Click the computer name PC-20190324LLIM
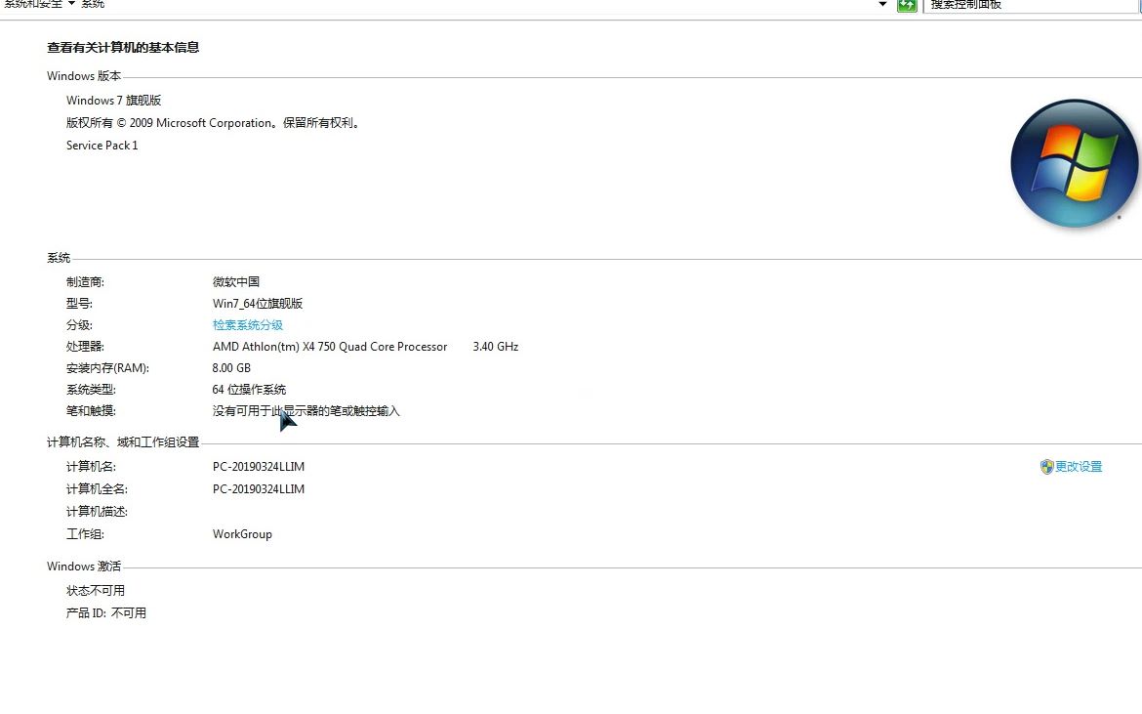The height and width of the screenshot is (714, 1142). [258, 466]
